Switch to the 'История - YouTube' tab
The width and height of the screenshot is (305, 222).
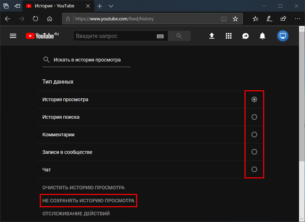(55, 6)
